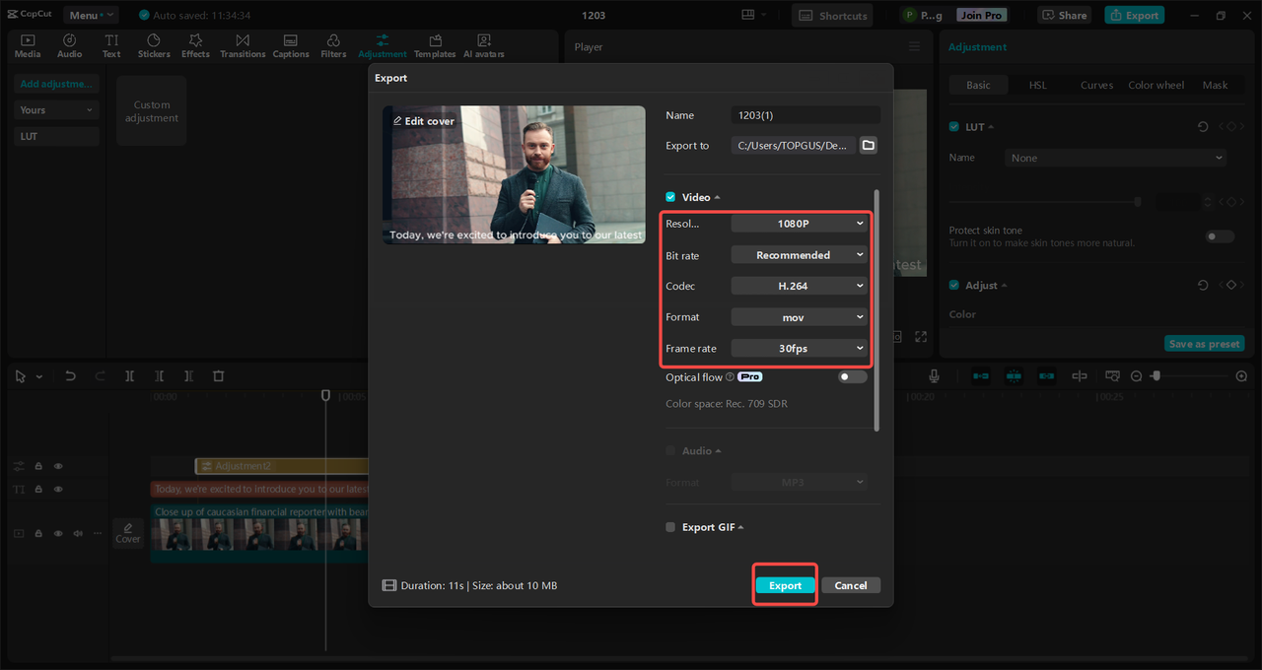
Task: Check the Export GIF checkbox
Action: pyautogui.click(x=670, y=527)
